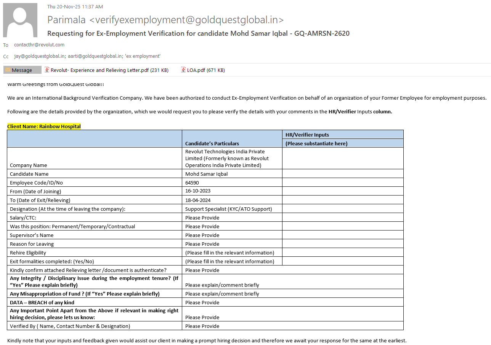Click the email subject line text
Viewport: 491px width, 345px height.
pos(198,33)
